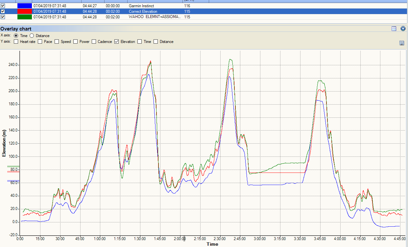Viewport: 408px width, 247px height.
Task: Click the save chart image icon
Action: click(x=402, y=43)
